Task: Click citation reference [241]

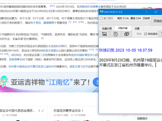Action: coord(52,6)
